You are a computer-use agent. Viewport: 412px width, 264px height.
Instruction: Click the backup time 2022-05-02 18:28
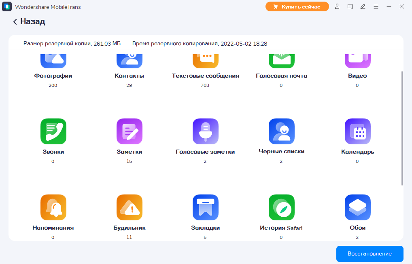point(244,44)
